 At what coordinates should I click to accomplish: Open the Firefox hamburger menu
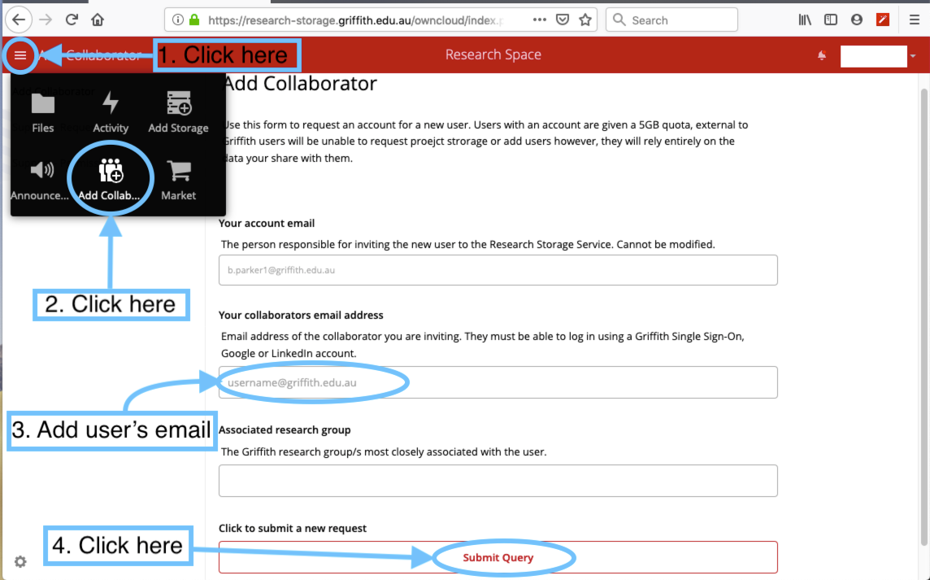tap(914, 20)
